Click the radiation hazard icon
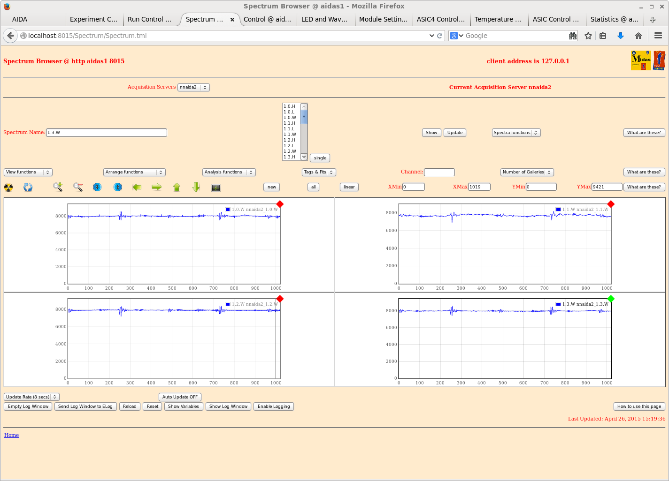 coord(8,188)
